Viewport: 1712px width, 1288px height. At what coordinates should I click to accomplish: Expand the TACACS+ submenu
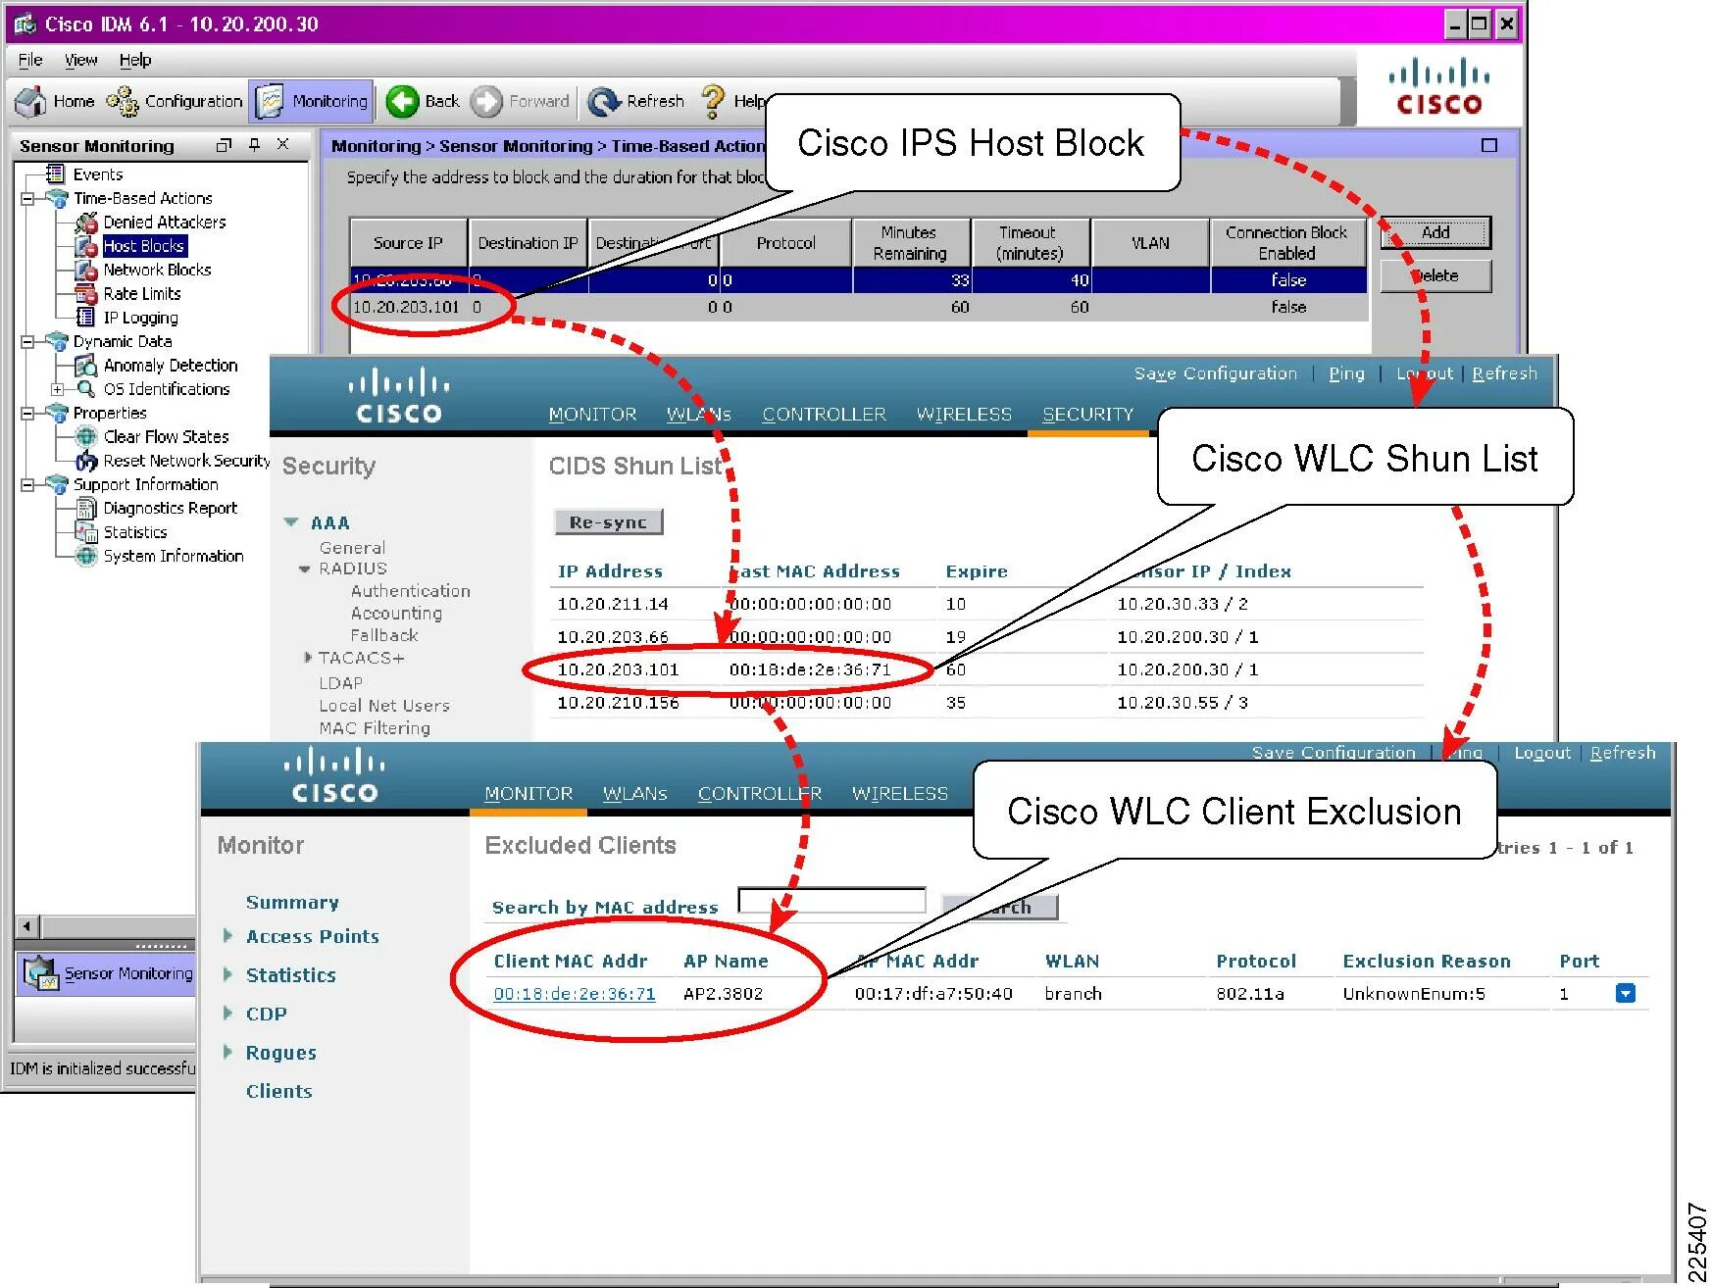coord(308,658)
